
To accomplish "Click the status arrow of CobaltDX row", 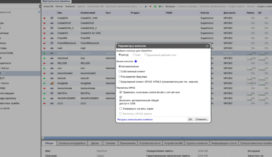I will 44,18.
